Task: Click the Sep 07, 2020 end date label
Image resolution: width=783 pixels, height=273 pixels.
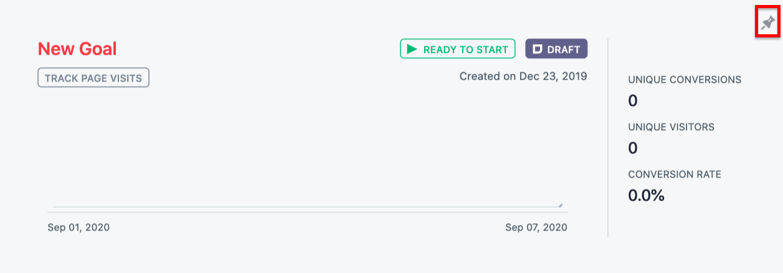Action: click(536, 228)
